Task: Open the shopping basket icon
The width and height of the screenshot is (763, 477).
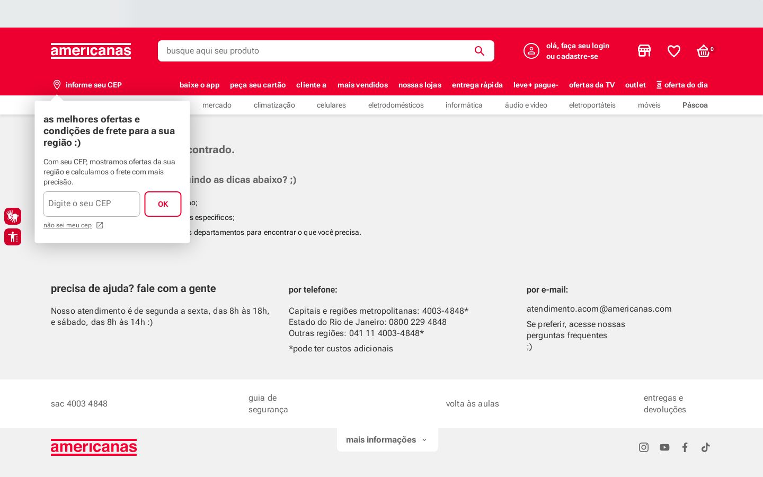Action: pos(704,51)
